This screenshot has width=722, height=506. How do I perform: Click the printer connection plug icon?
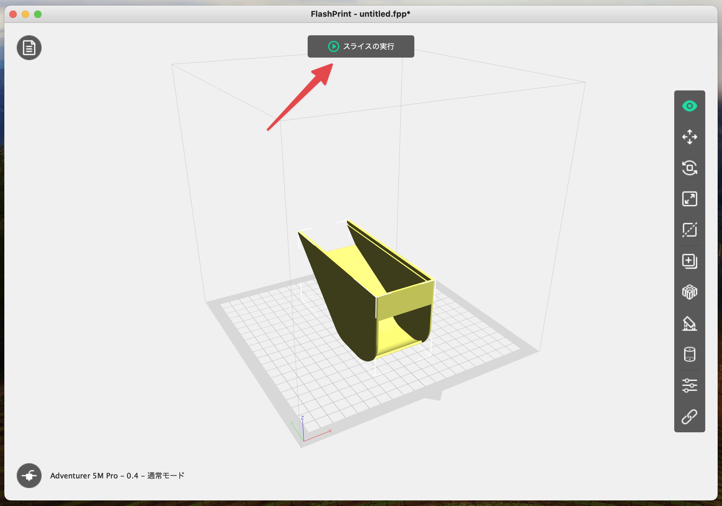pyautogui.click(x=29, y=476)
